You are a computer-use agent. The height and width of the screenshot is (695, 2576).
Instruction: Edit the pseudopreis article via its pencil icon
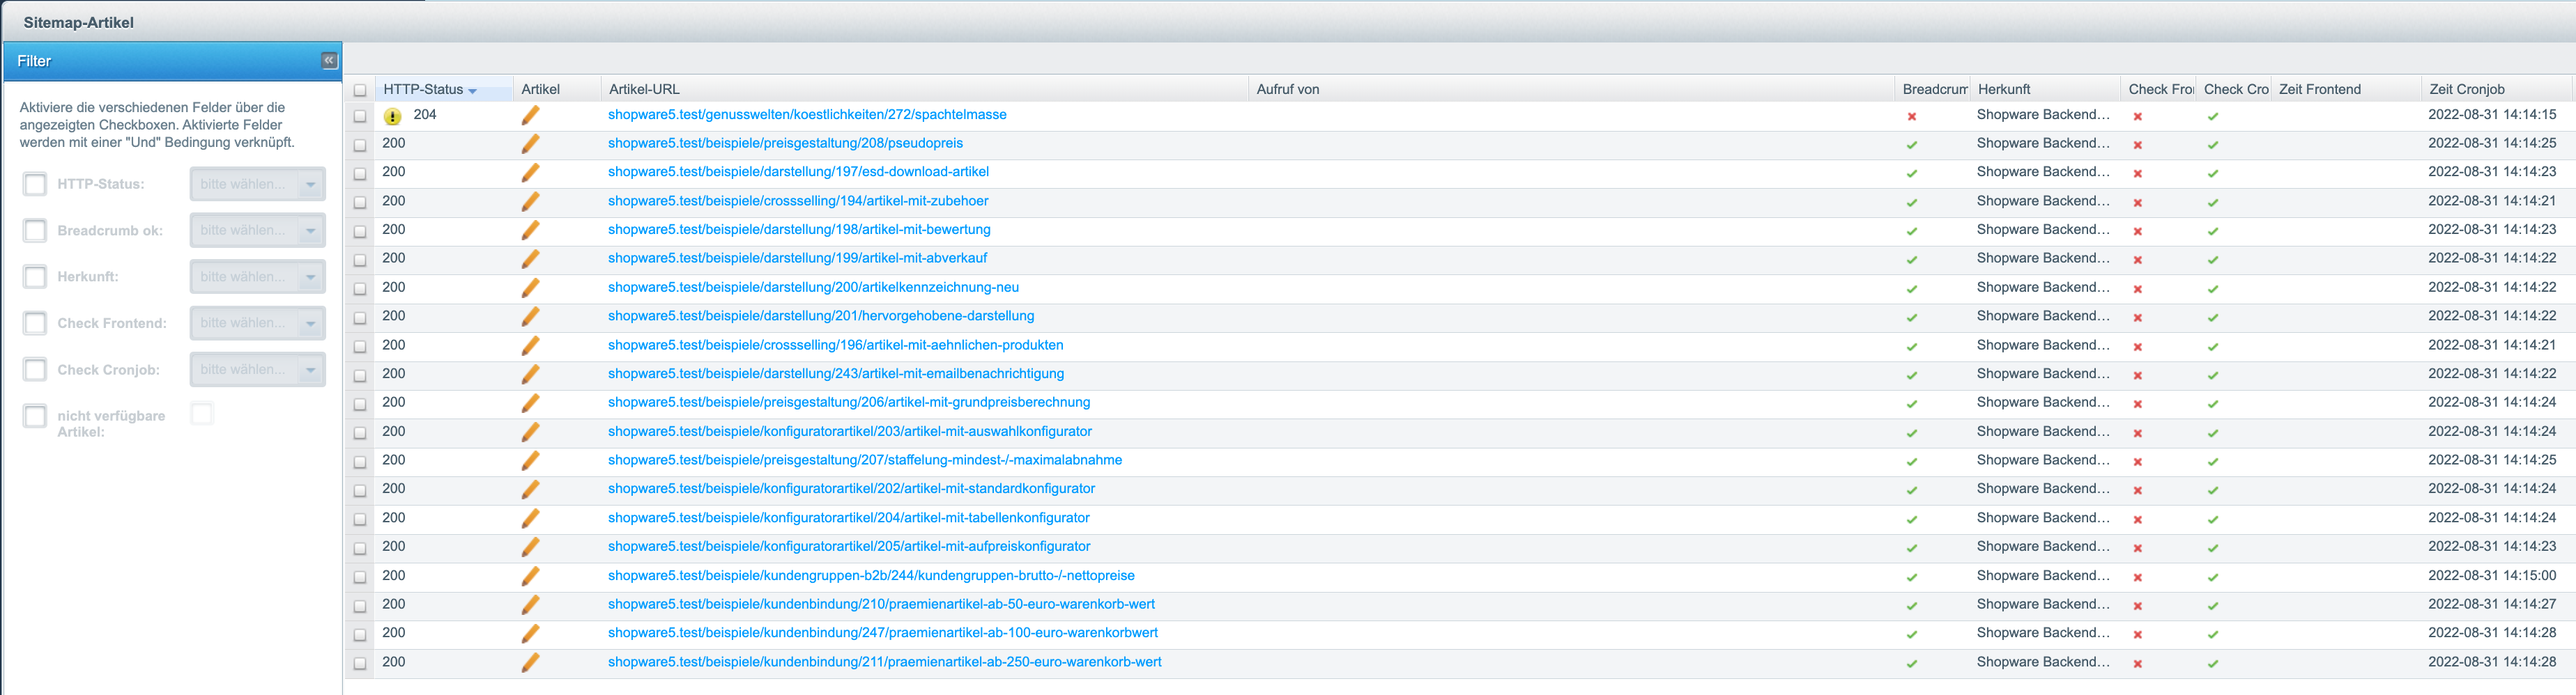531,143
